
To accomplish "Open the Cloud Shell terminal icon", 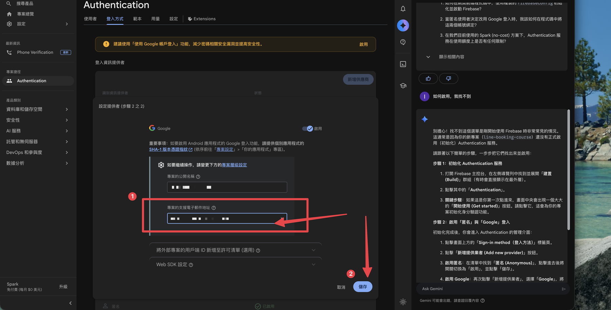I will 403,64.
